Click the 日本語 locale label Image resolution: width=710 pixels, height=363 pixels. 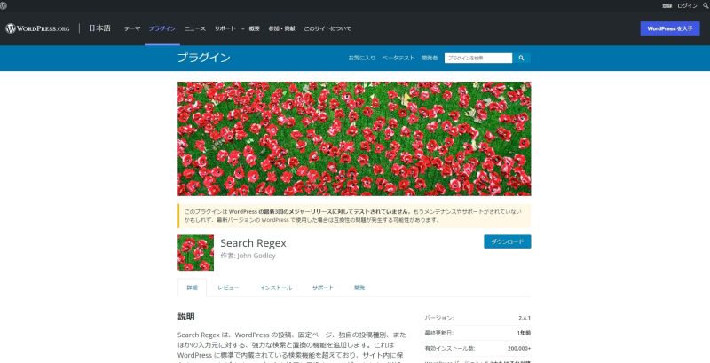(x=99, y=28)
